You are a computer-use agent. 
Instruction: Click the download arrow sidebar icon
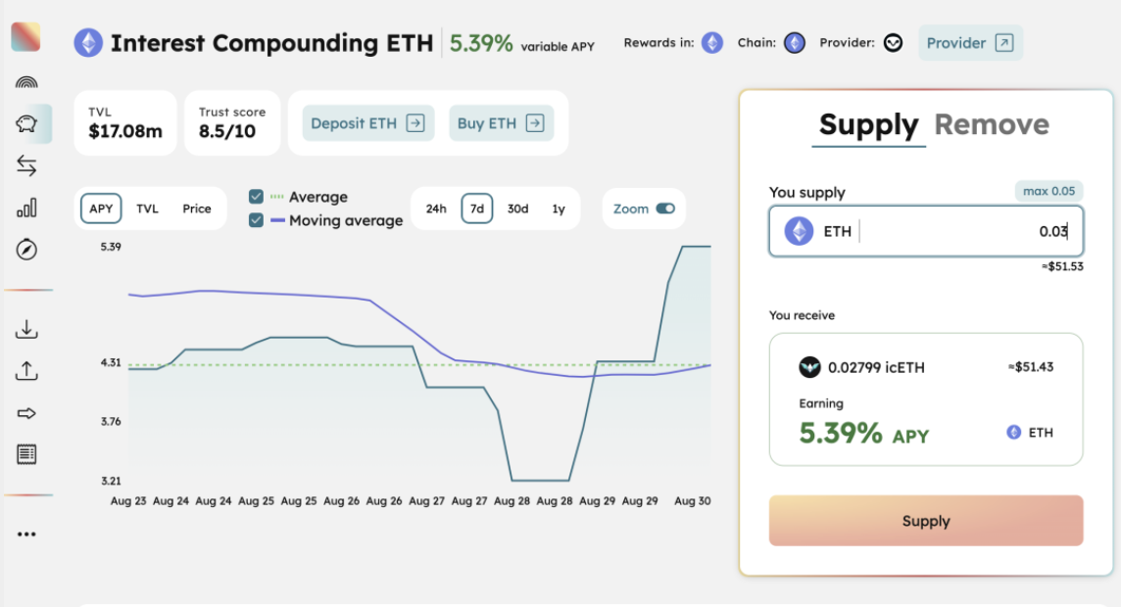tap(26, 329)
